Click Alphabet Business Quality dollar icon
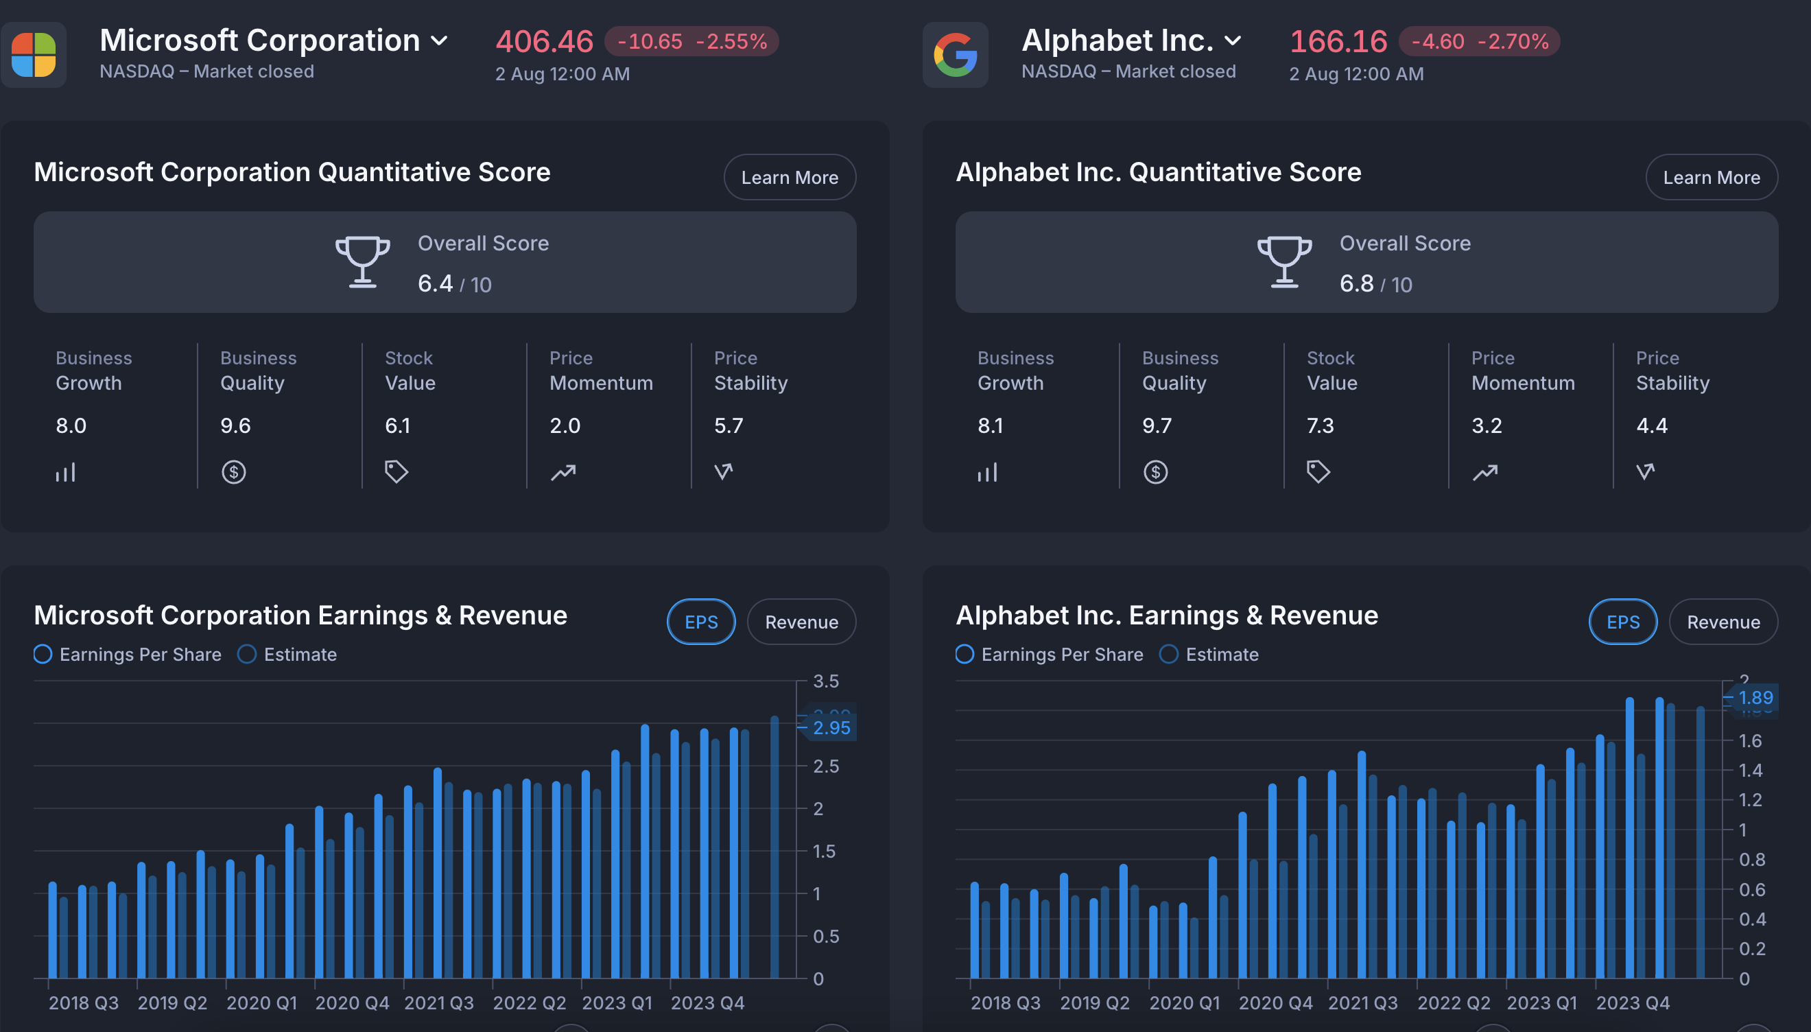 [x=1156, y=472]
